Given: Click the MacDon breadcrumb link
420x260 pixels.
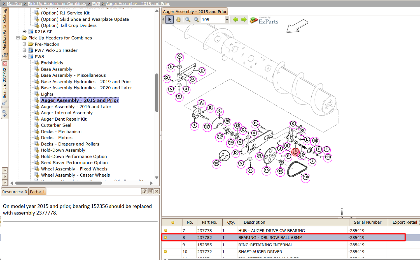Looking at the screenshot, I should pos(14,4).
